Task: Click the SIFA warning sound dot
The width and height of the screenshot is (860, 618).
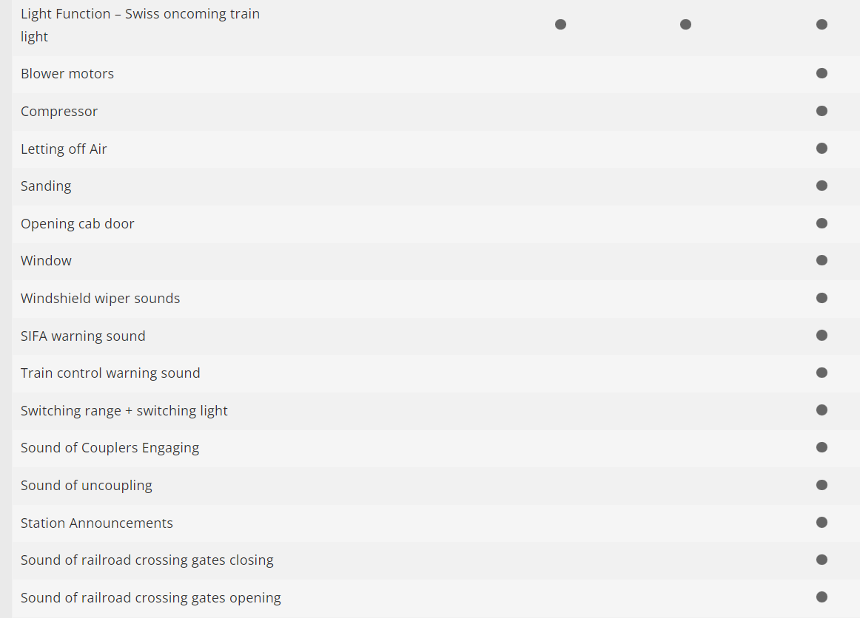Action: click(822, 335)
